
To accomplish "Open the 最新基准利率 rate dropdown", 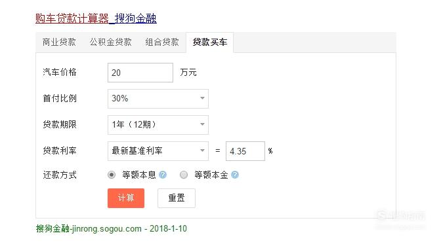I will [x=158, y=151].
